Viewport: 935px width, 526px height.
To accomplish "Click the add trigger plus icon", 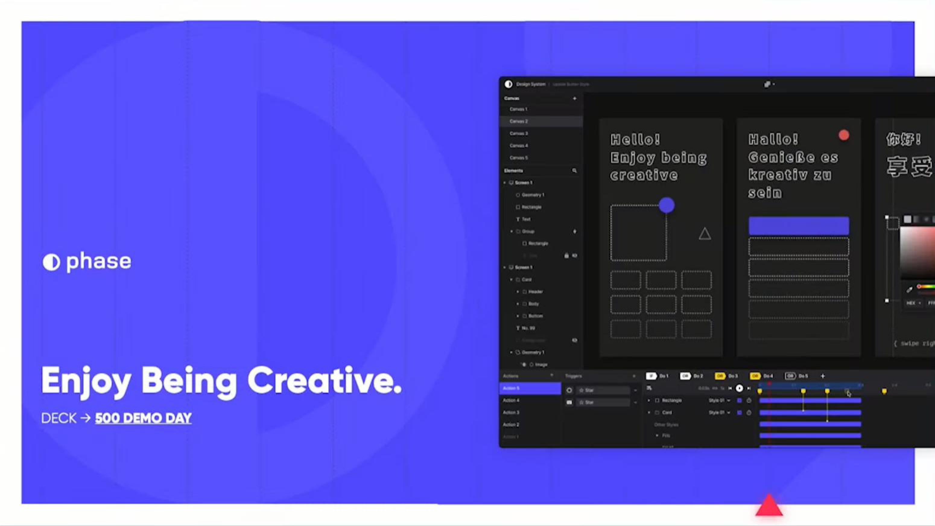I will pyautogui.click(x=635, y=376).
